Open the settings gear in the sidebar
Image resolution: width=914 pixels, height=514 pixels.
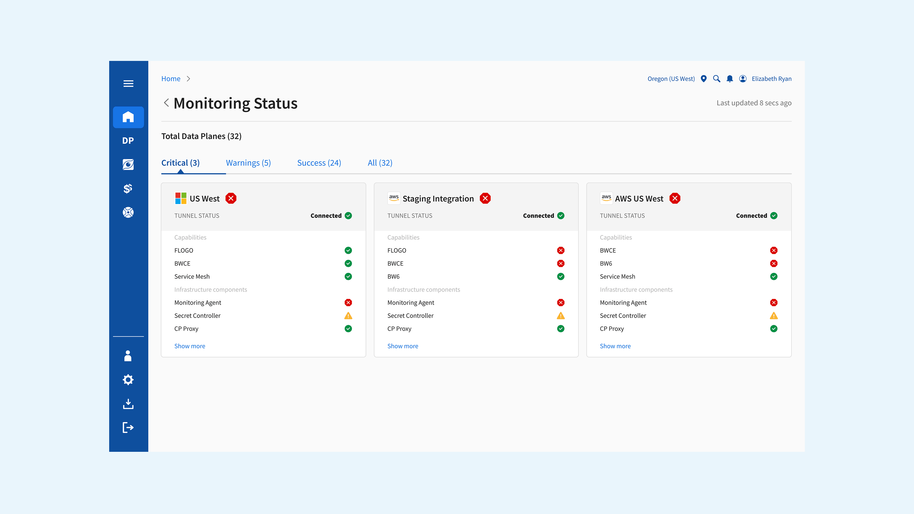[128, 379]
